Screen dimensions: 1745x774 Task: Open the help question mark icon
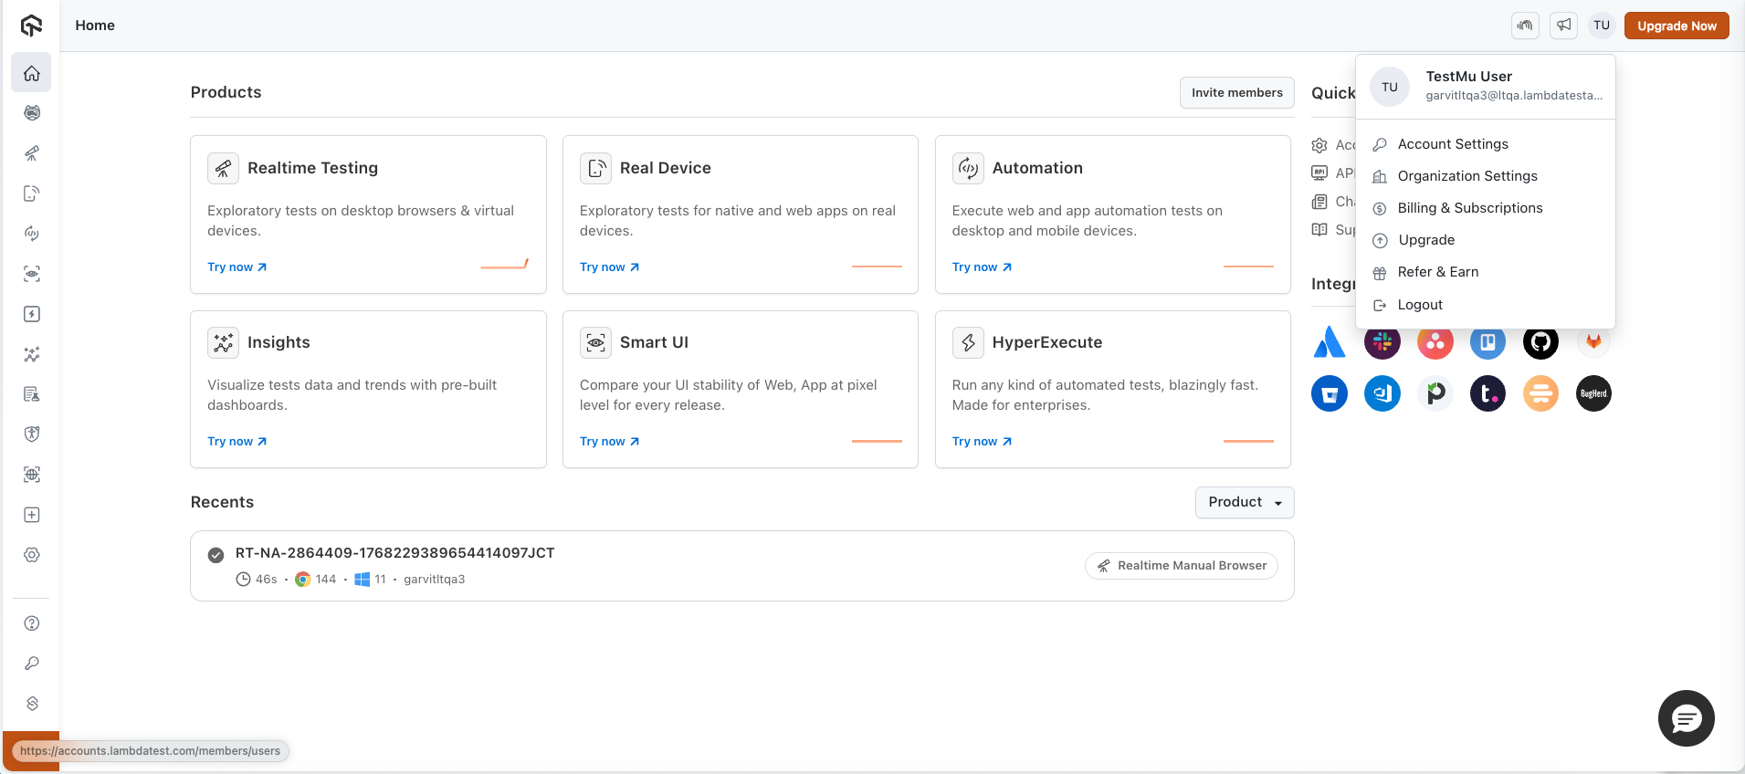click(32, 623)
